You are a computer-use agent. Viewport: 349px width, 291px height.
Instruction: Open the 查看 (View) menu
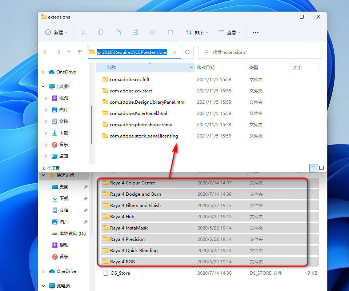click(x=229, y=32)
